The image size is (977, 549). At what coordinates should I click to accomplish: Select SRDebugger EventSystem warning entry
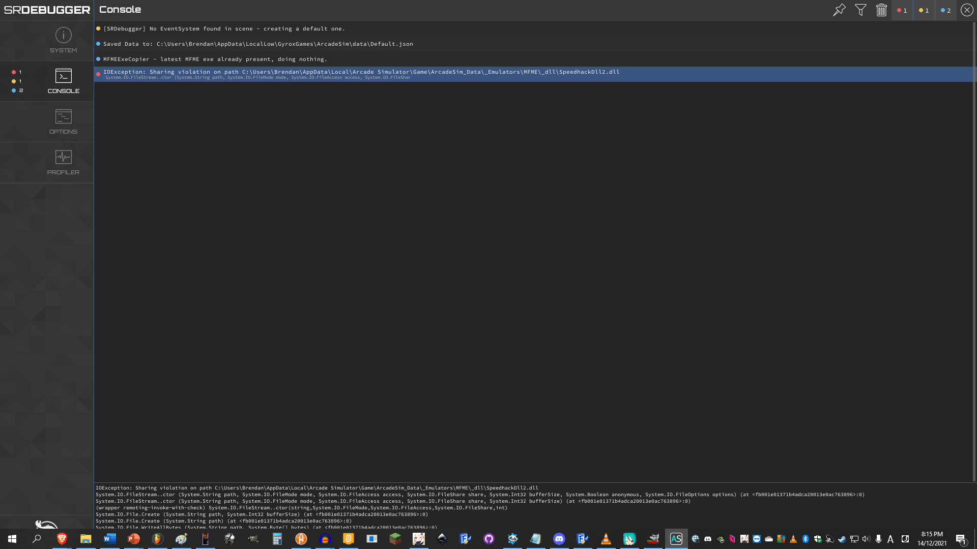(x=224, y=28)
